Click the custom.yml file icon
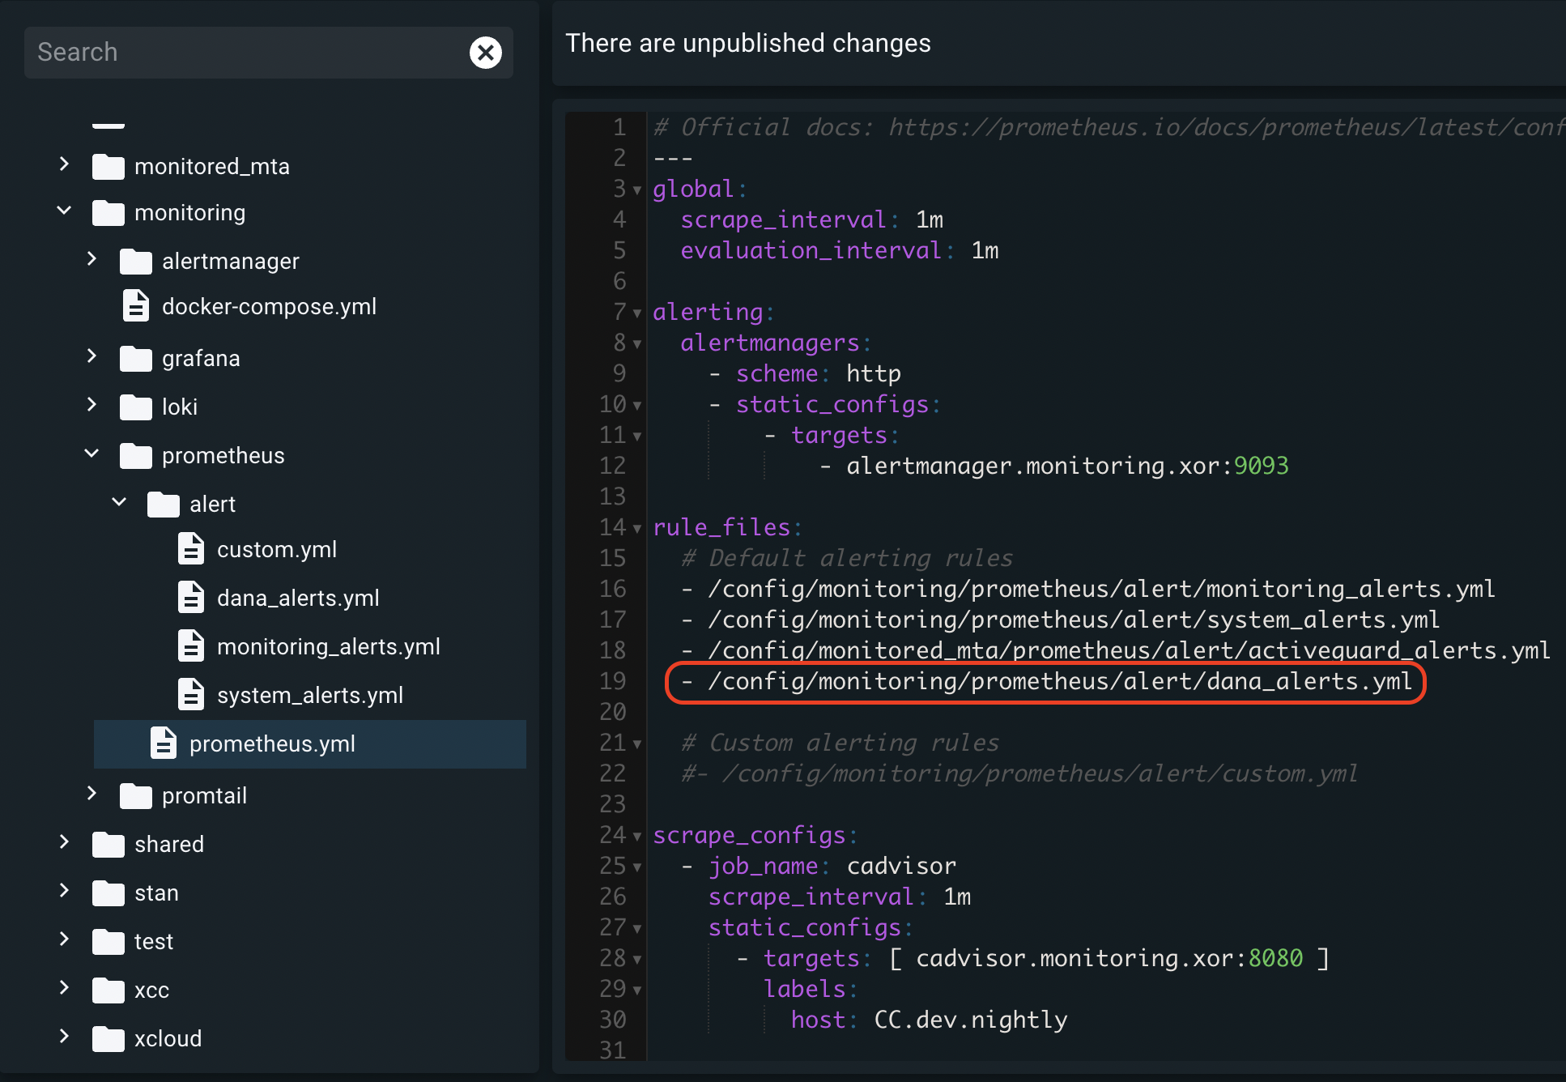The image size is (1566, 1082). [x=191, y=549]
